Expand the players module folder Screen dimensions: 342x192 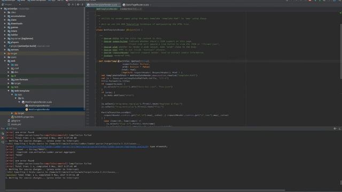(5, 42)
